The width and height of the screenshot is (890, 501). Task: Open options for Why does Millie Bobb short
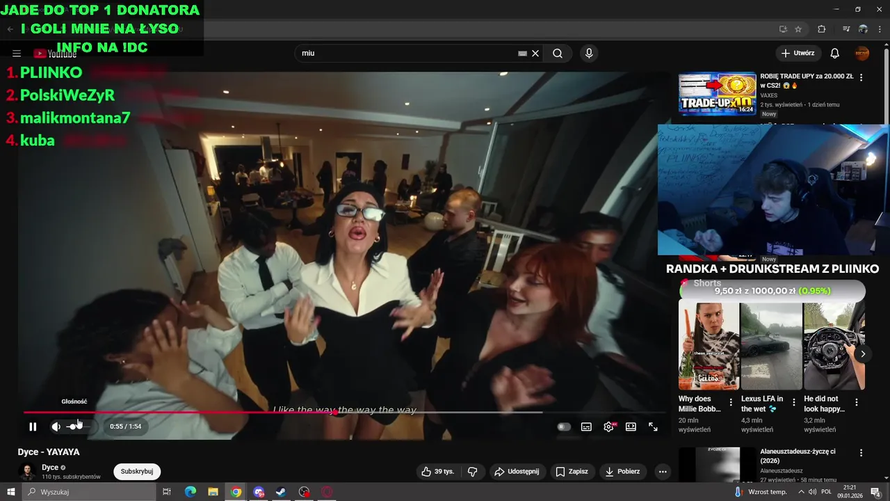click(x=731, y=402)
